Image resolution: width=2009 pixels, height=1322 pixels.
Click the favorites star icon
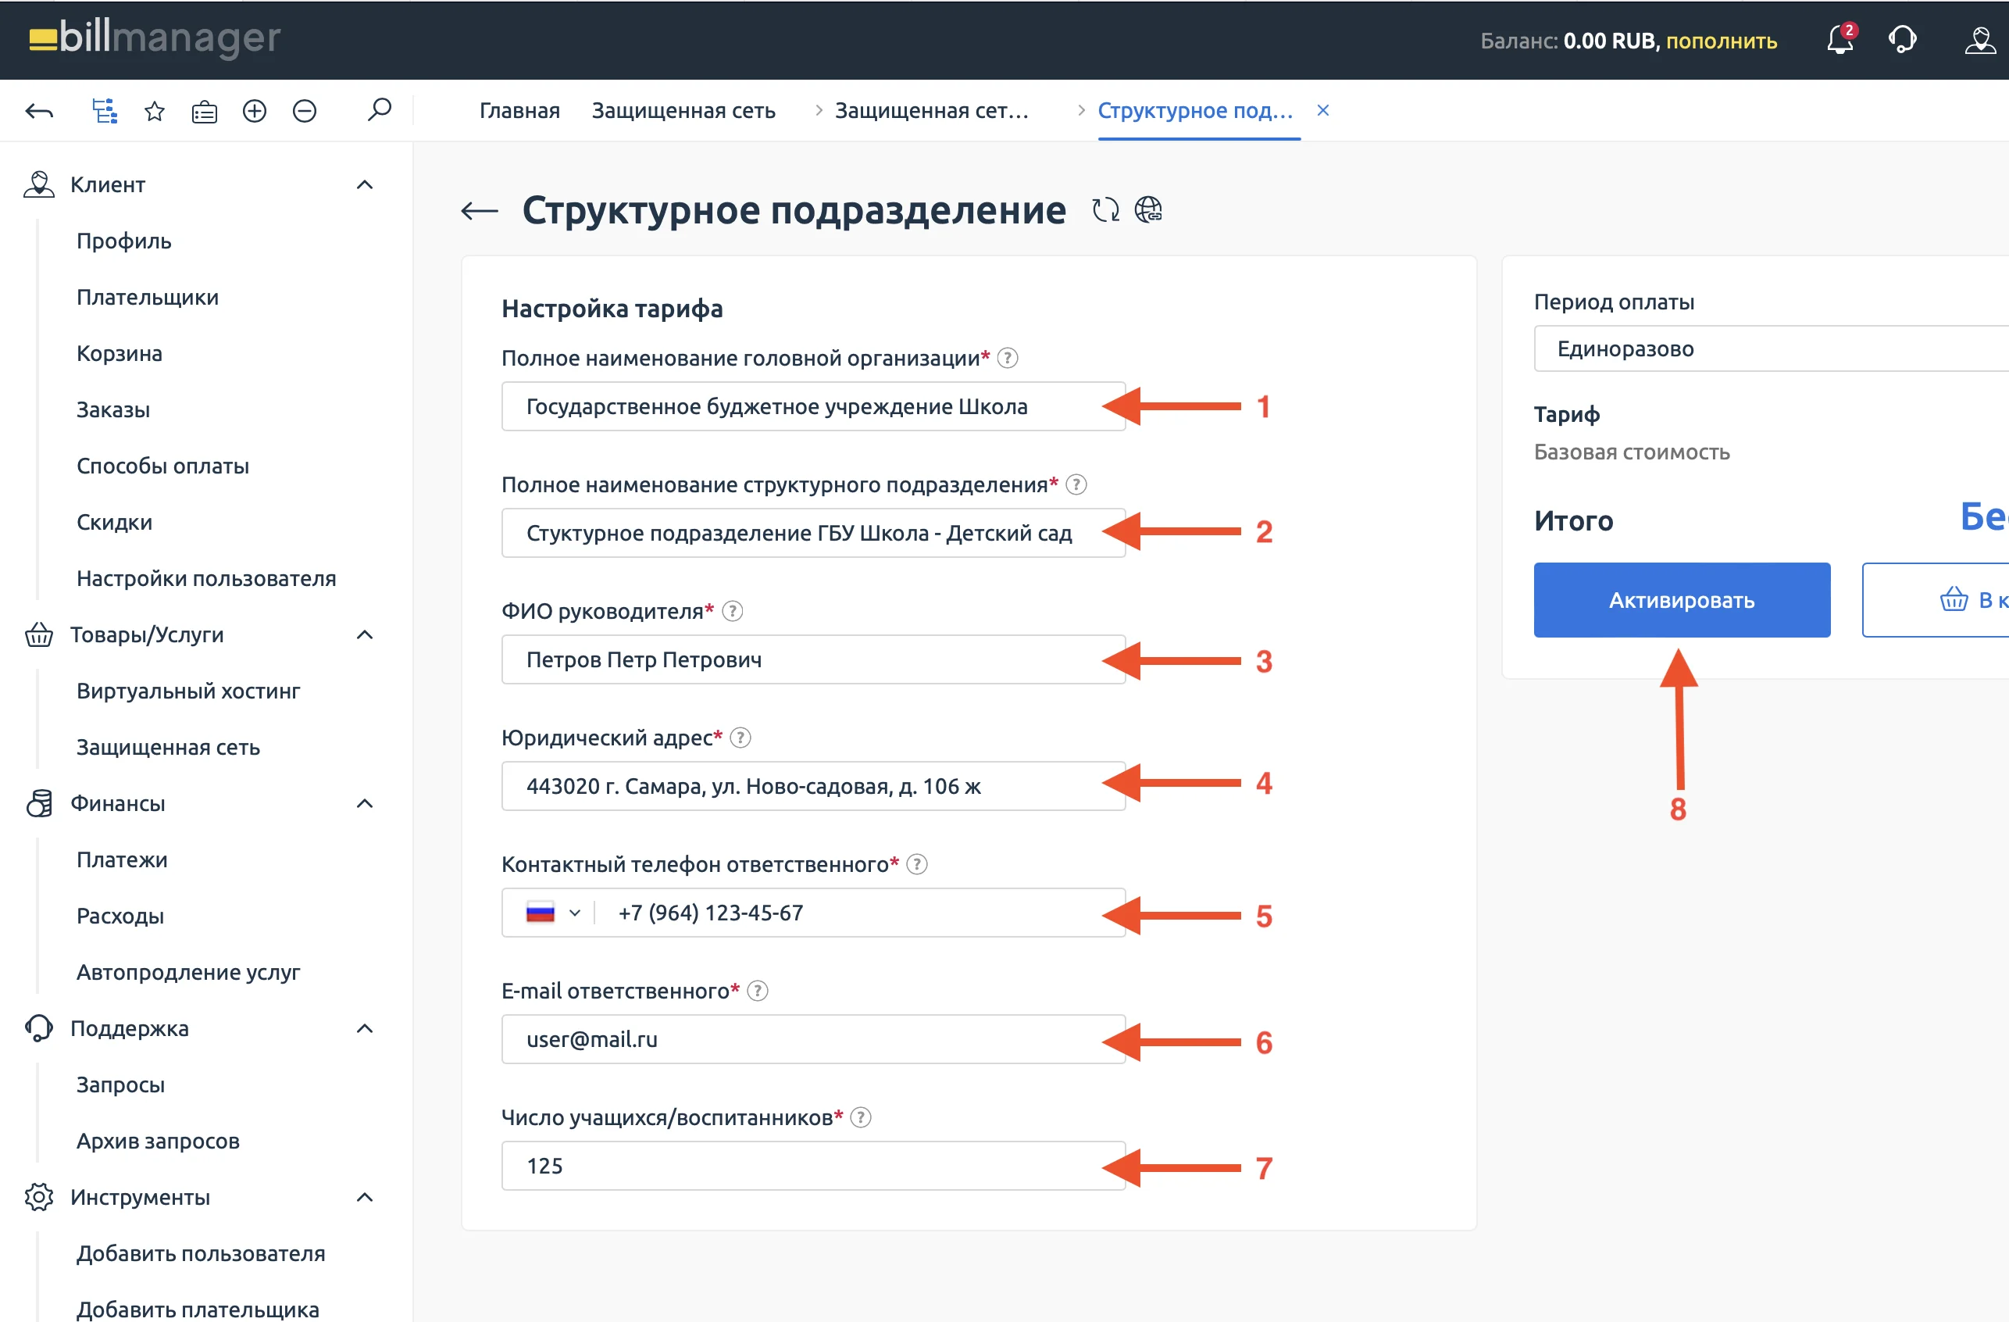coord(155,111)
